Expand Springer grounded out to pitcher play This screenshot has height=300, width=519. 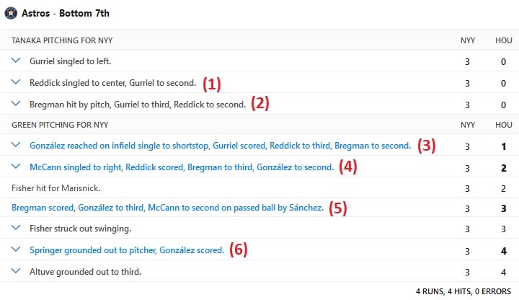point(16,250)
